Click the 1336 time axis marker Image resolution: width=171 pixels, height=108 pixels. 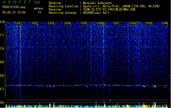click(x=100, y=23)
